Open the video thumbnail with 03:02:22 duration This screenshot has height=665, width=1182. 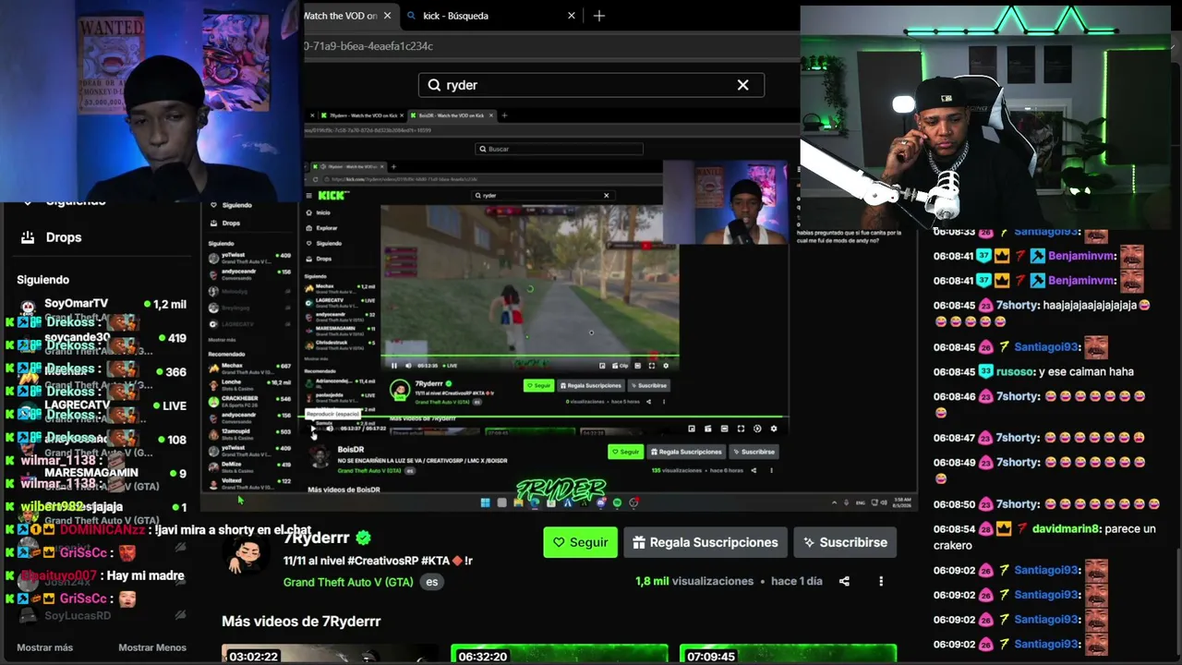pyautogui.click(x=330, y=654)
